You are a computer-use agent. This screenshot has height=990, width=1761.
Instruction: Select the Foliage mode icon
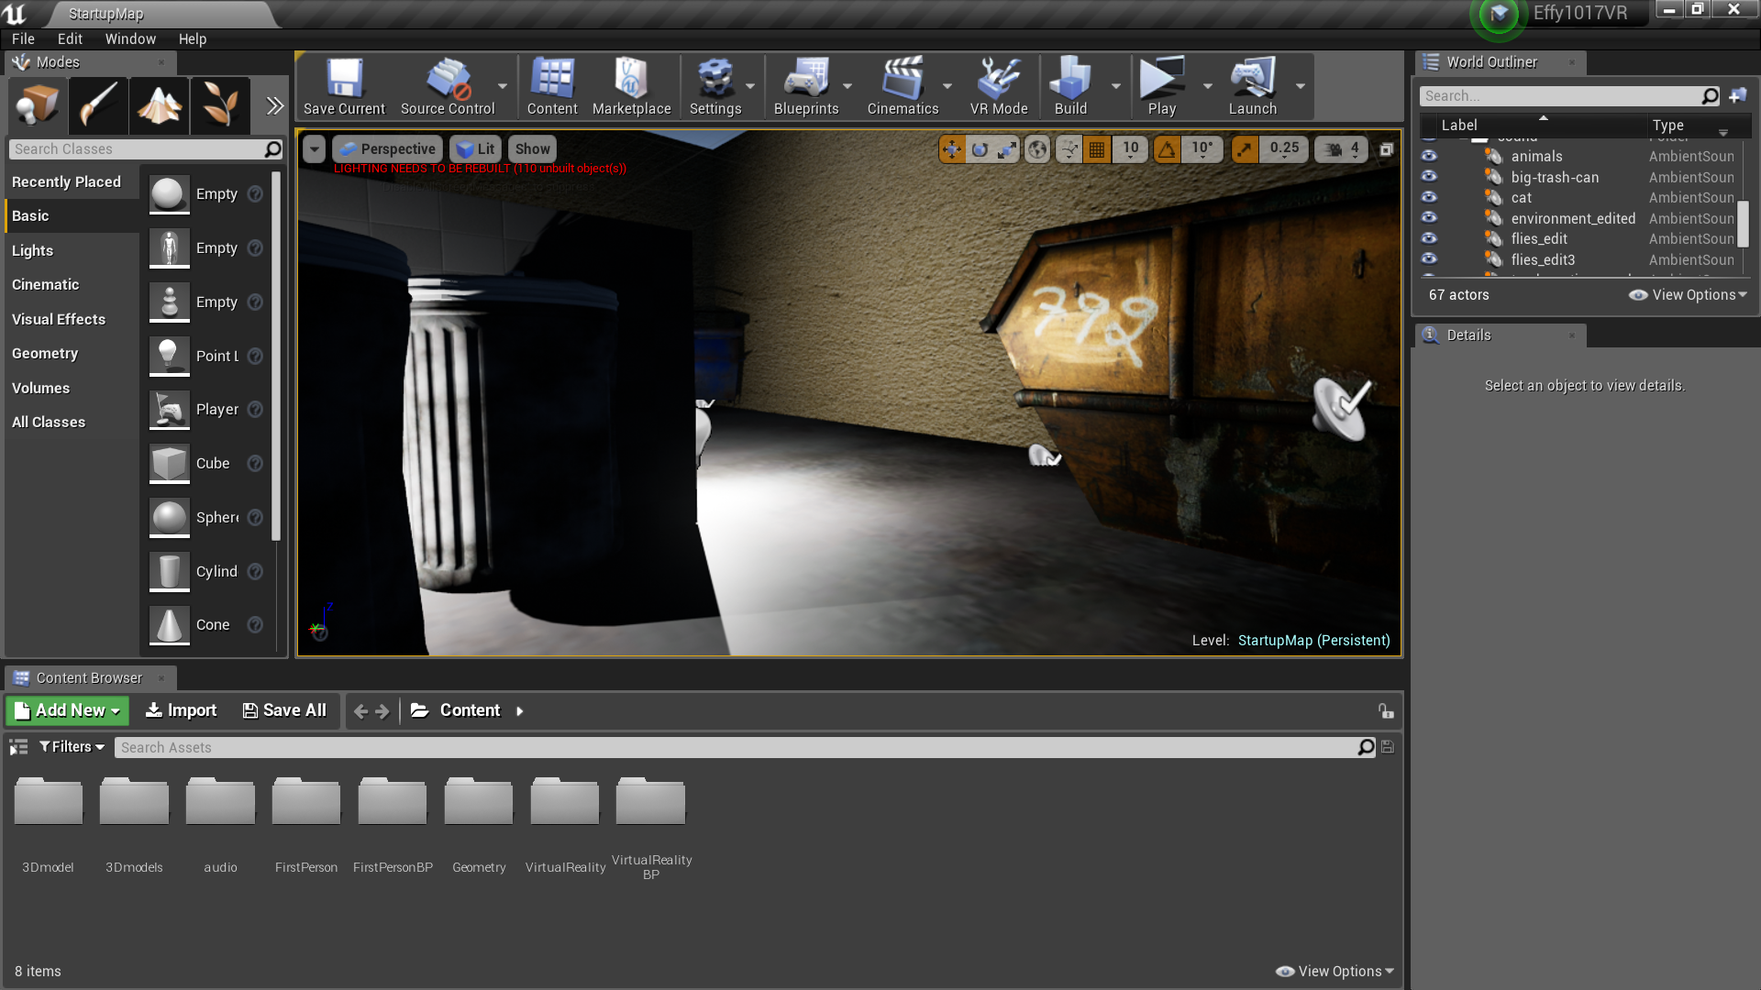point(220,105)
